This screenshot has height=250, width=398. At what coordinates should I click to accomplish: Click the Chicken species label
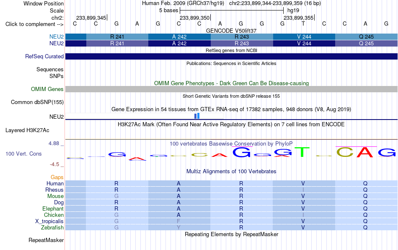pyautogui.click(x=54, y=215)
